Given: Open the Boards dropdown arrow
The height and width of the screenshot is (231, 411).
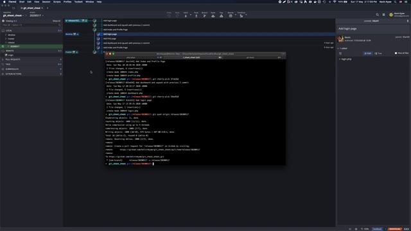Looking at the screenshot, I should (236, 15).
